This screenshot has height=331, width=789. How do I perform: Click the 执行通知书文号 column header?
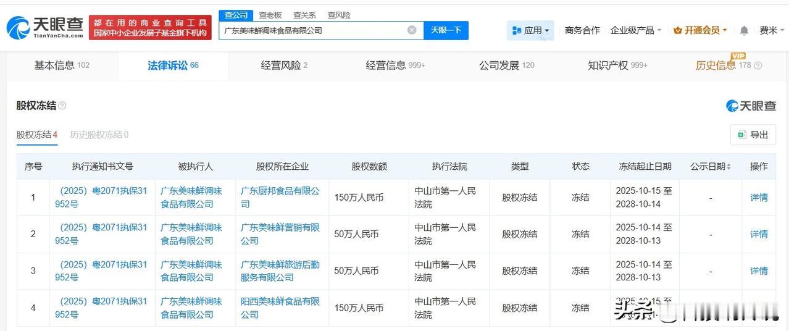[102, 167]
